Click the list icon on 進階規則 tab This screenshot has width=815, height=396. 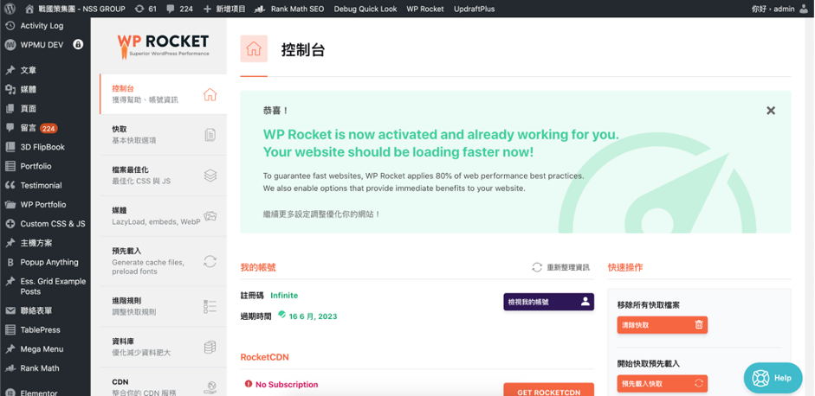pyautogui.click(x=210, y=306)
